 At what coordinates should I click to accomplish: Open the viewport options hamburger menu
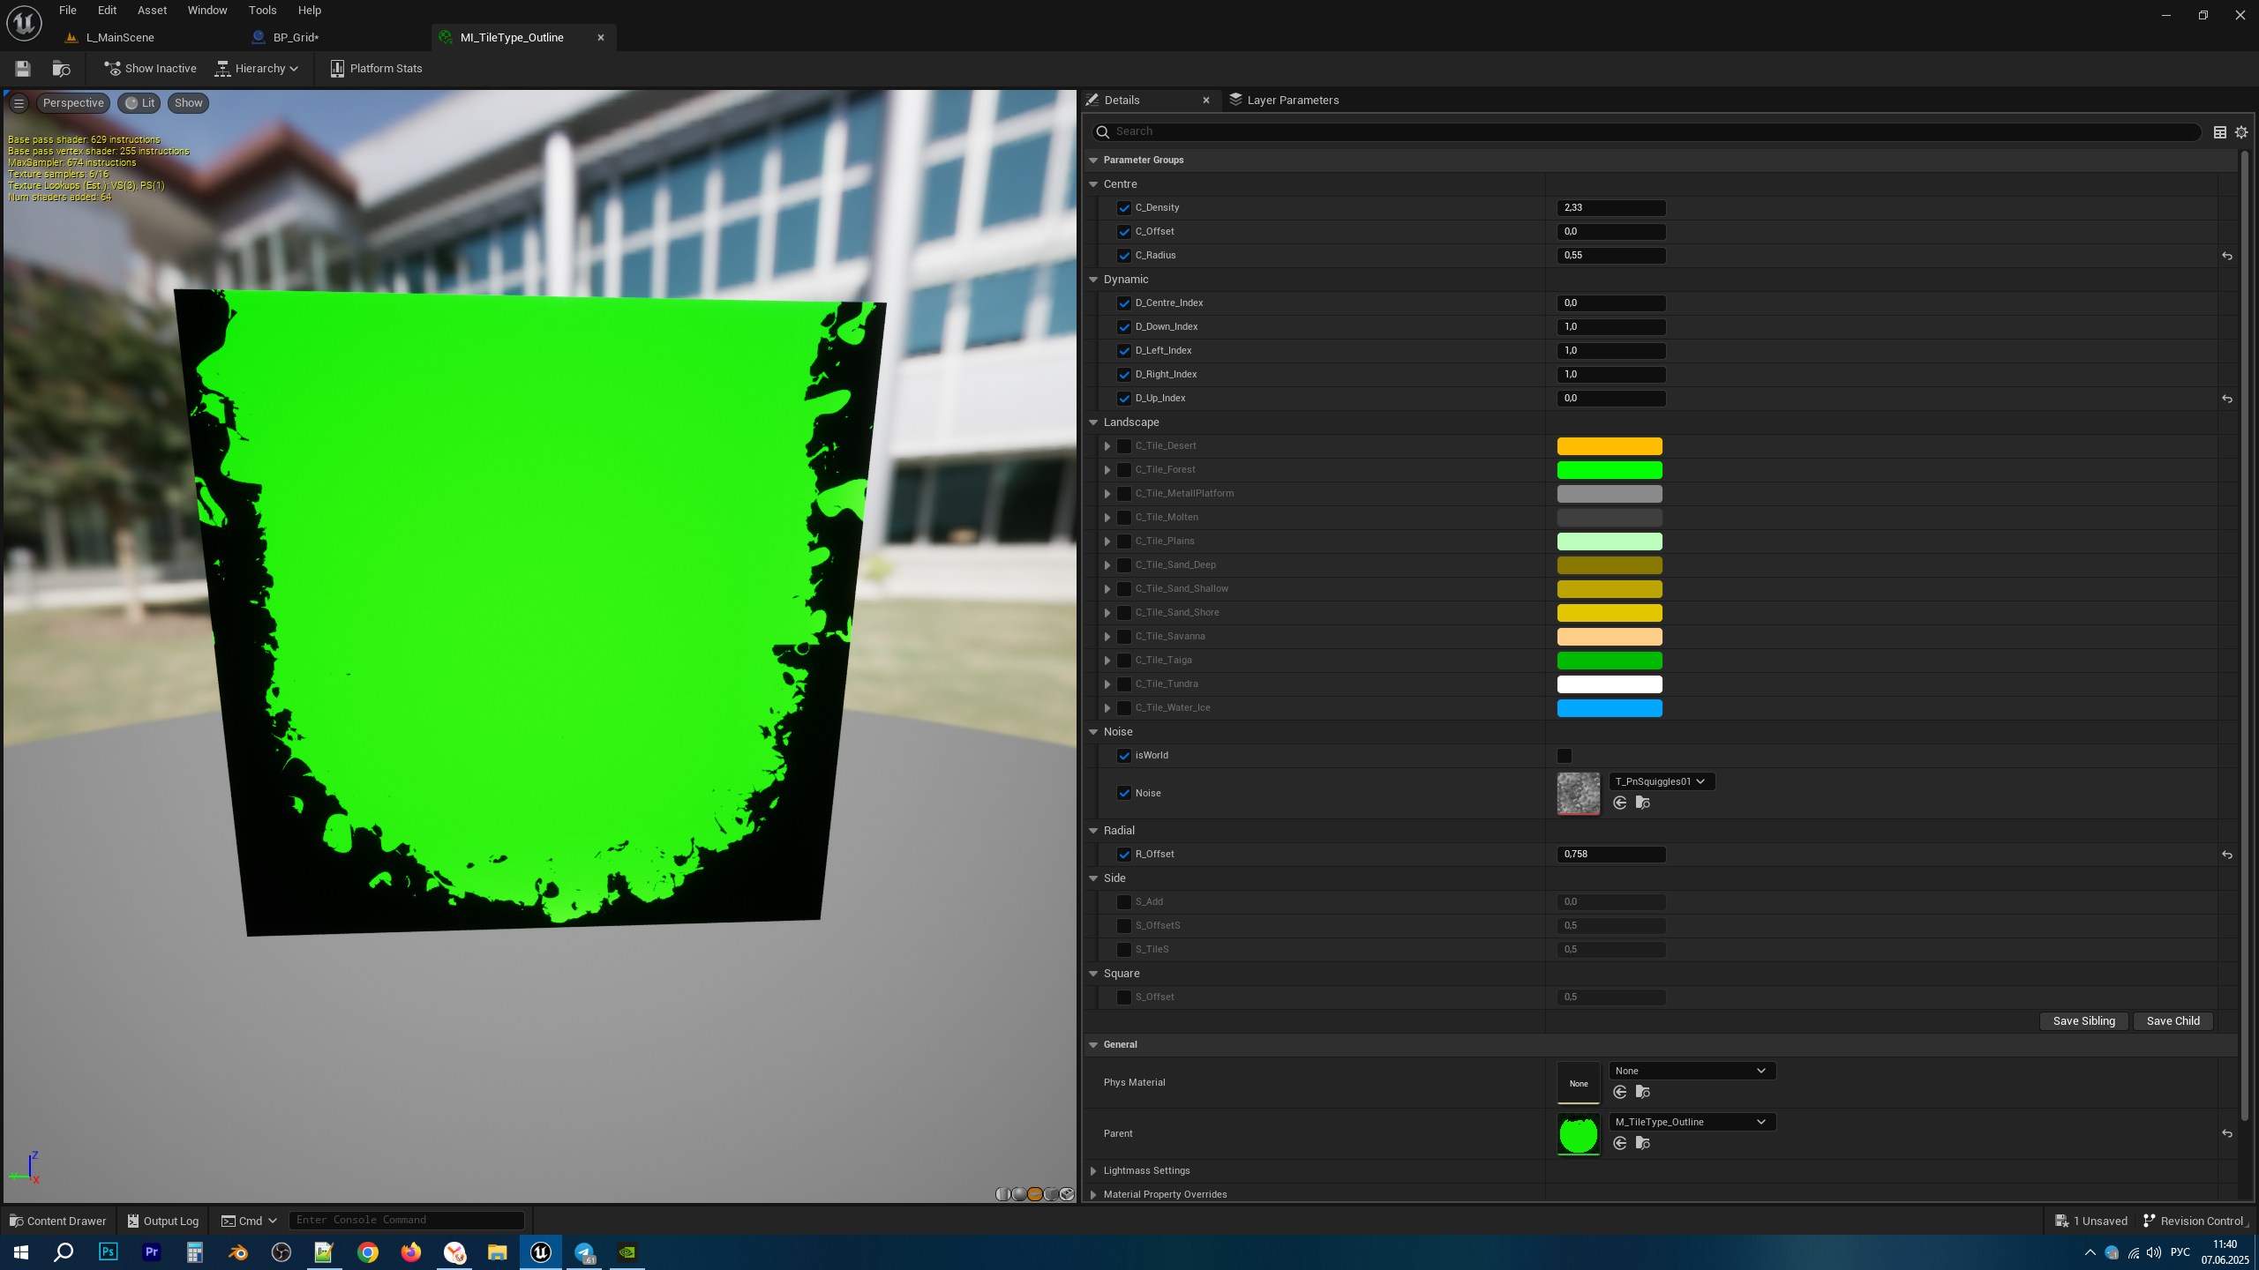coord(19,103)
